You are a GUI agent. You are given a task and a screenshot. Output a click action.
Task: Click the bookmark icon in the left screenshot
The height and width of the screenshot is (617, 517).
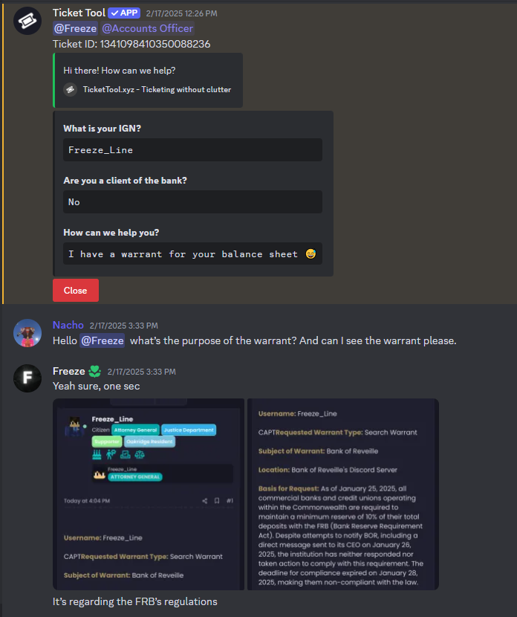(217, 501)
